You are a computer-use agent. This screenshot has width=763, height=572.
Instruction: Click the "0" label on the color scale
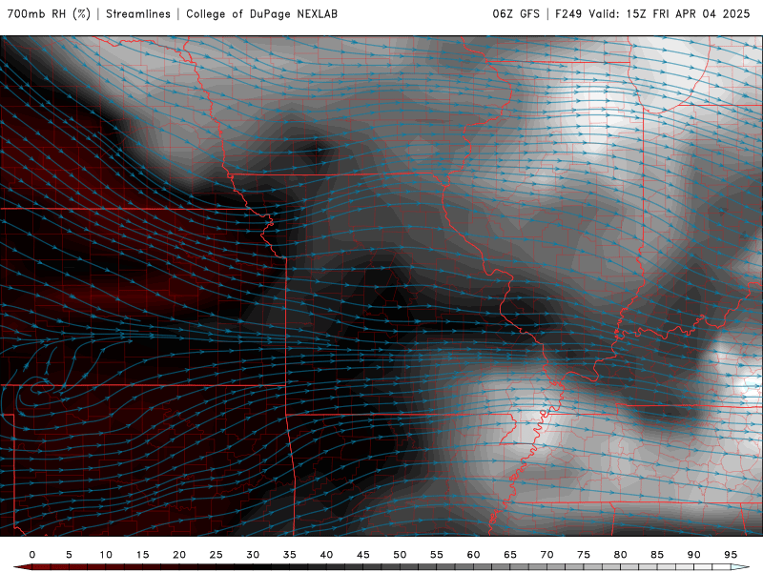[32, 555]
